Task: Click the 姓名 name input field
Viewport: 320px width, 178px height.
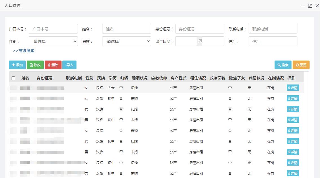Action: [x=126, y=28]
